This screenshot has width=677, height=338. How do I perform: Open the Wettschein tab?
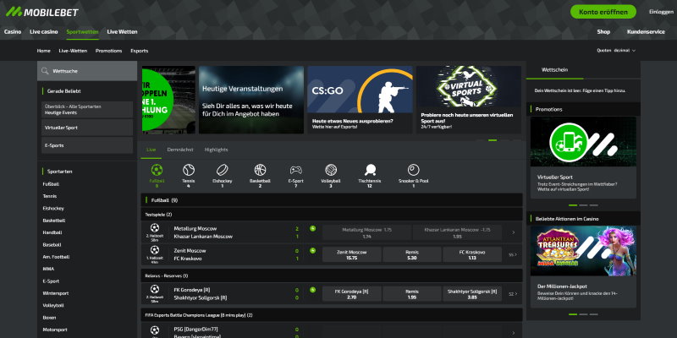(x=554, y=70)
